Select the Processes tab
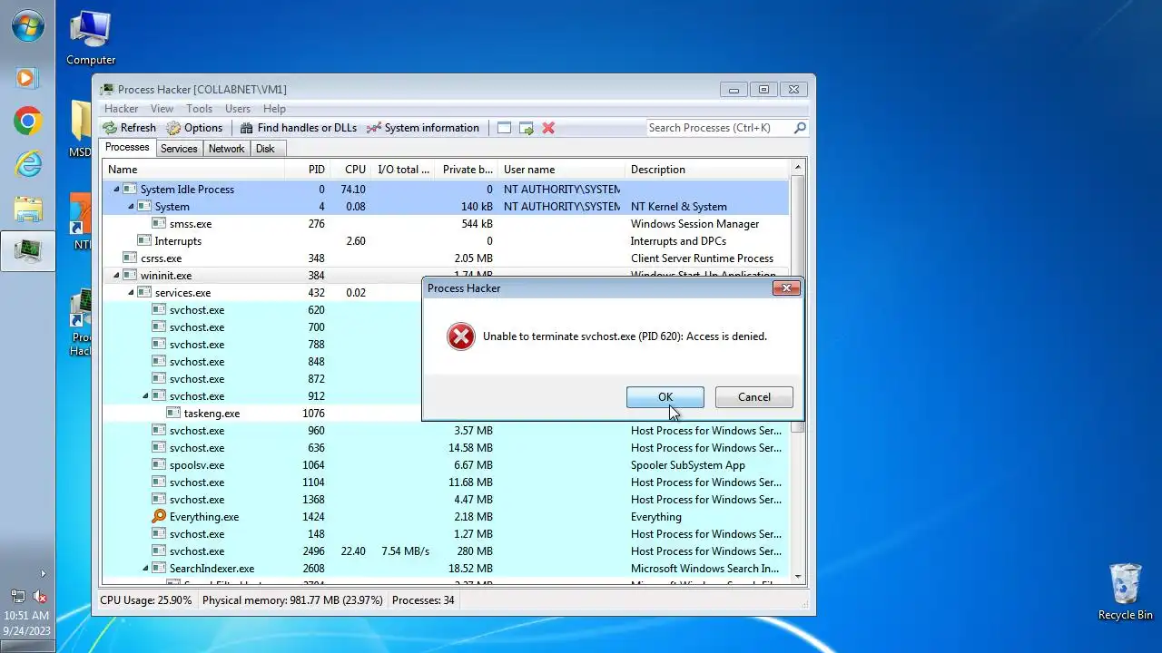The height and width of the screenshot is (653, 1162). point(127,147)
